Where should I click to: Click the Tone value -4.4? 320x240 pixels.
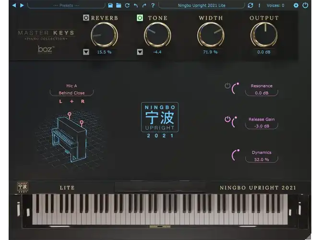(157, 52)
